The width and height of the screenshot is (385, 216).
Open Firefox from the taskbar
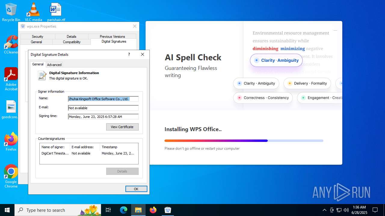pos(153,210)
